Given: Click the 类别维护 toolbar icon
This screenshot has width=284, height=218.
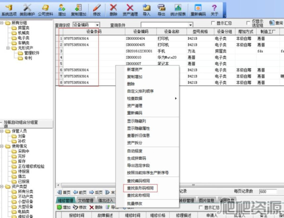Looking at the screenshot, I should [x=27, y=9].
